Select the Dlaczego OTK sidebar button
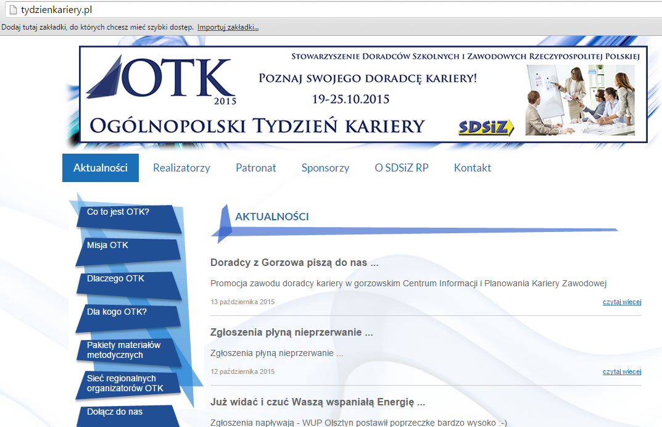Screen dimensions: 662x427 (x=129, y=284)
